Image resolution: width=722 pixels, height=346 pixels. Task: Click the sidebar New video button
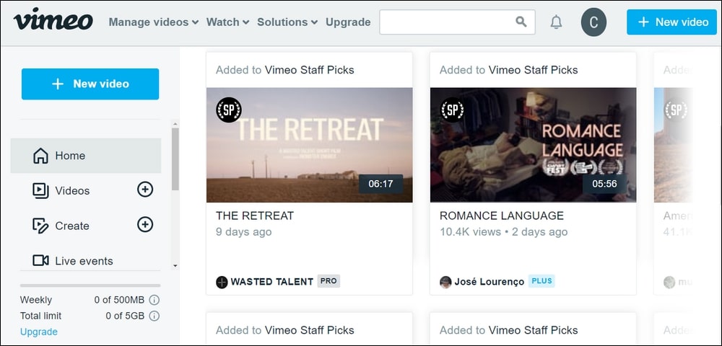coord(90,84)
